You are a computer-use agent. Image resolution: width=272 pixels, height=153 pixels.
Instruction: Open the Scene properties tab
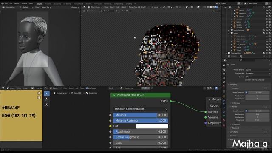point(224,82)
